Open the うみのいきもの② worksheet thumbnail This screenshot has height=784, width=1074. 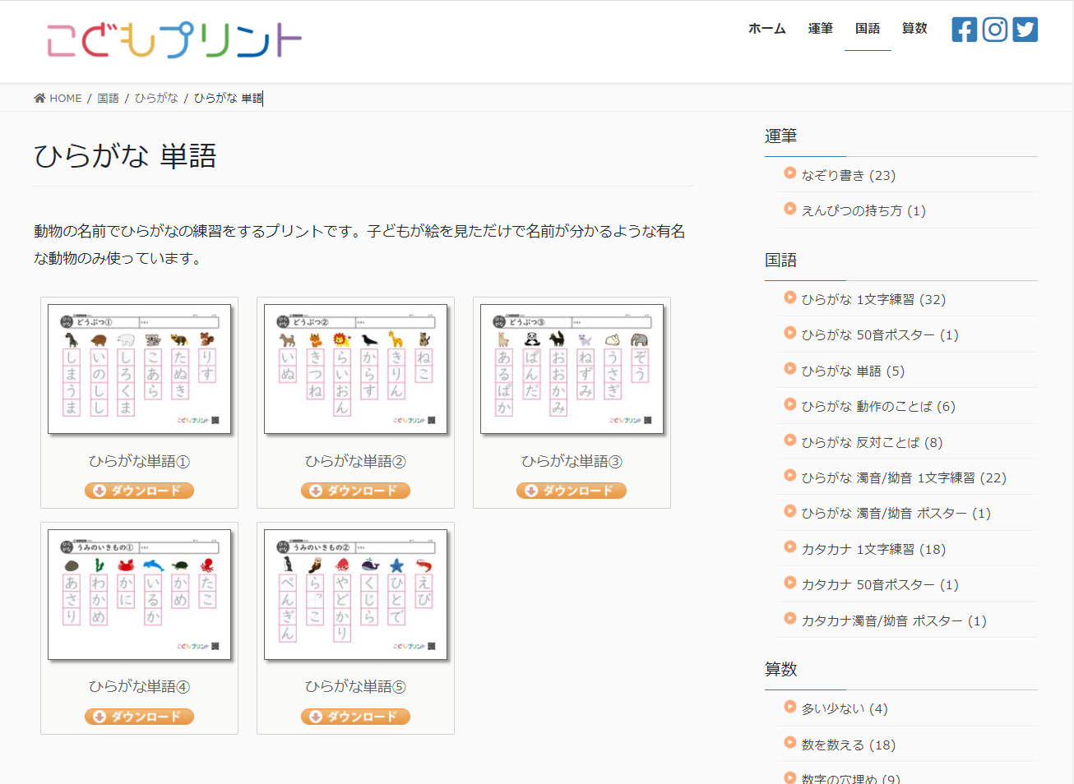coord(355,594)
